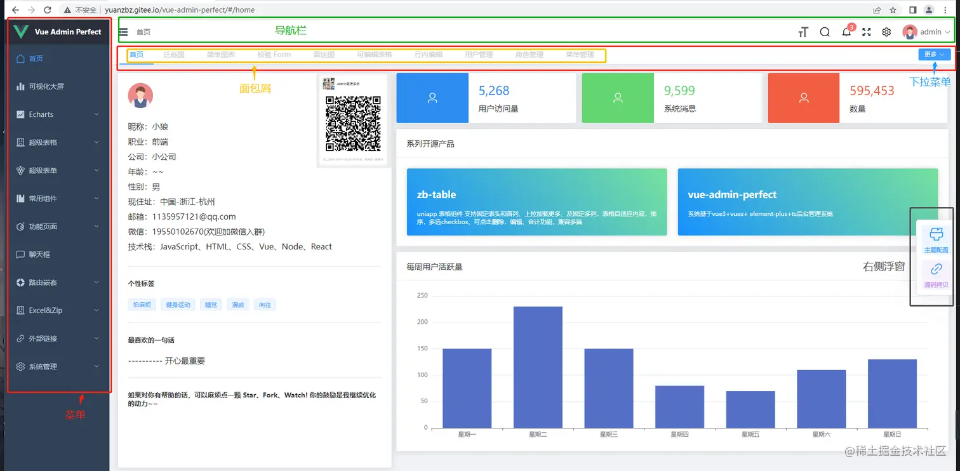
Task: Open the vue-admin-perfect product card
Action: (x=808, y=202)
